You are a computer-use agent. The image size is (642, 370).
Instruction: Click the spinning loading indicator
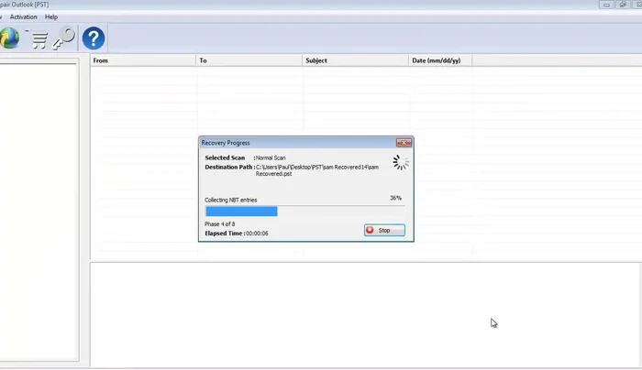click(401, 162)
